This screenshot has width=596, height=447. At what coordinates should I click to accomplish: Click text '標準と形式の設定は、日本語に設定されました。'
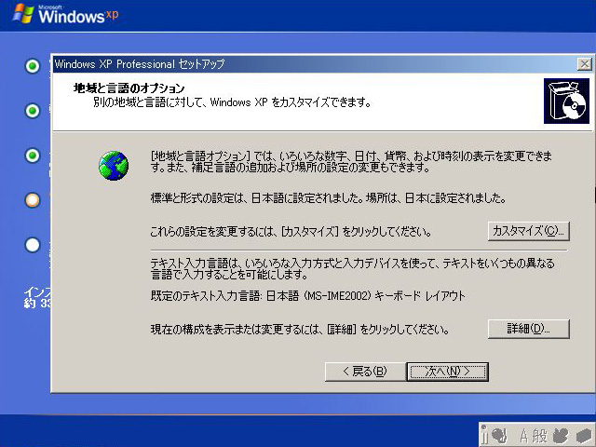[x=257, y=198]
